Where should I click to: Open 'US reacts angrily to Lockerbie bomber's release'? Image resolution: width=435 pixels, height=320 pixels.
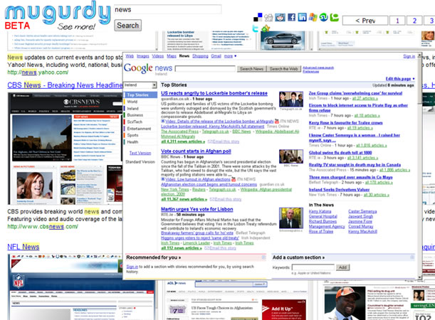(214, 93)
